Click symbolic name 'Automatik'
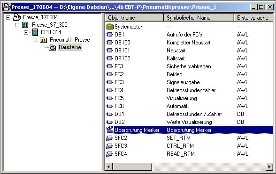The height and width of the screenshot is (174, 276). pyautogui.click(x=177, y=106)
